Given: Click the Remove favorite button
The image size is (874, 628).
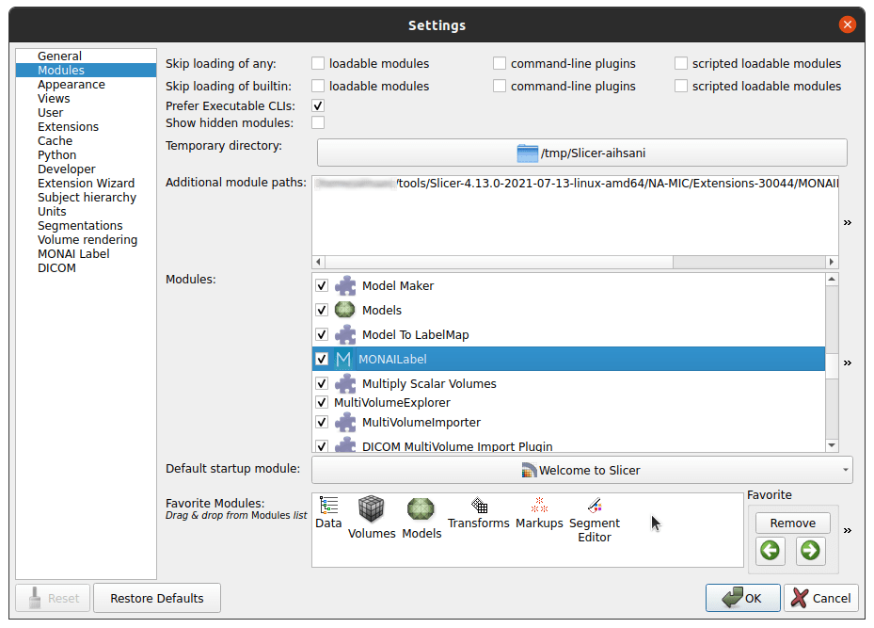Looking at the screenshot, I should point(792,523).
